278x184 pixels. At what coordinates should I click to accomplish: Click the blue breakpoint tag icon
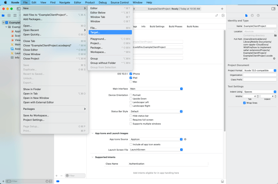point(58,181)
